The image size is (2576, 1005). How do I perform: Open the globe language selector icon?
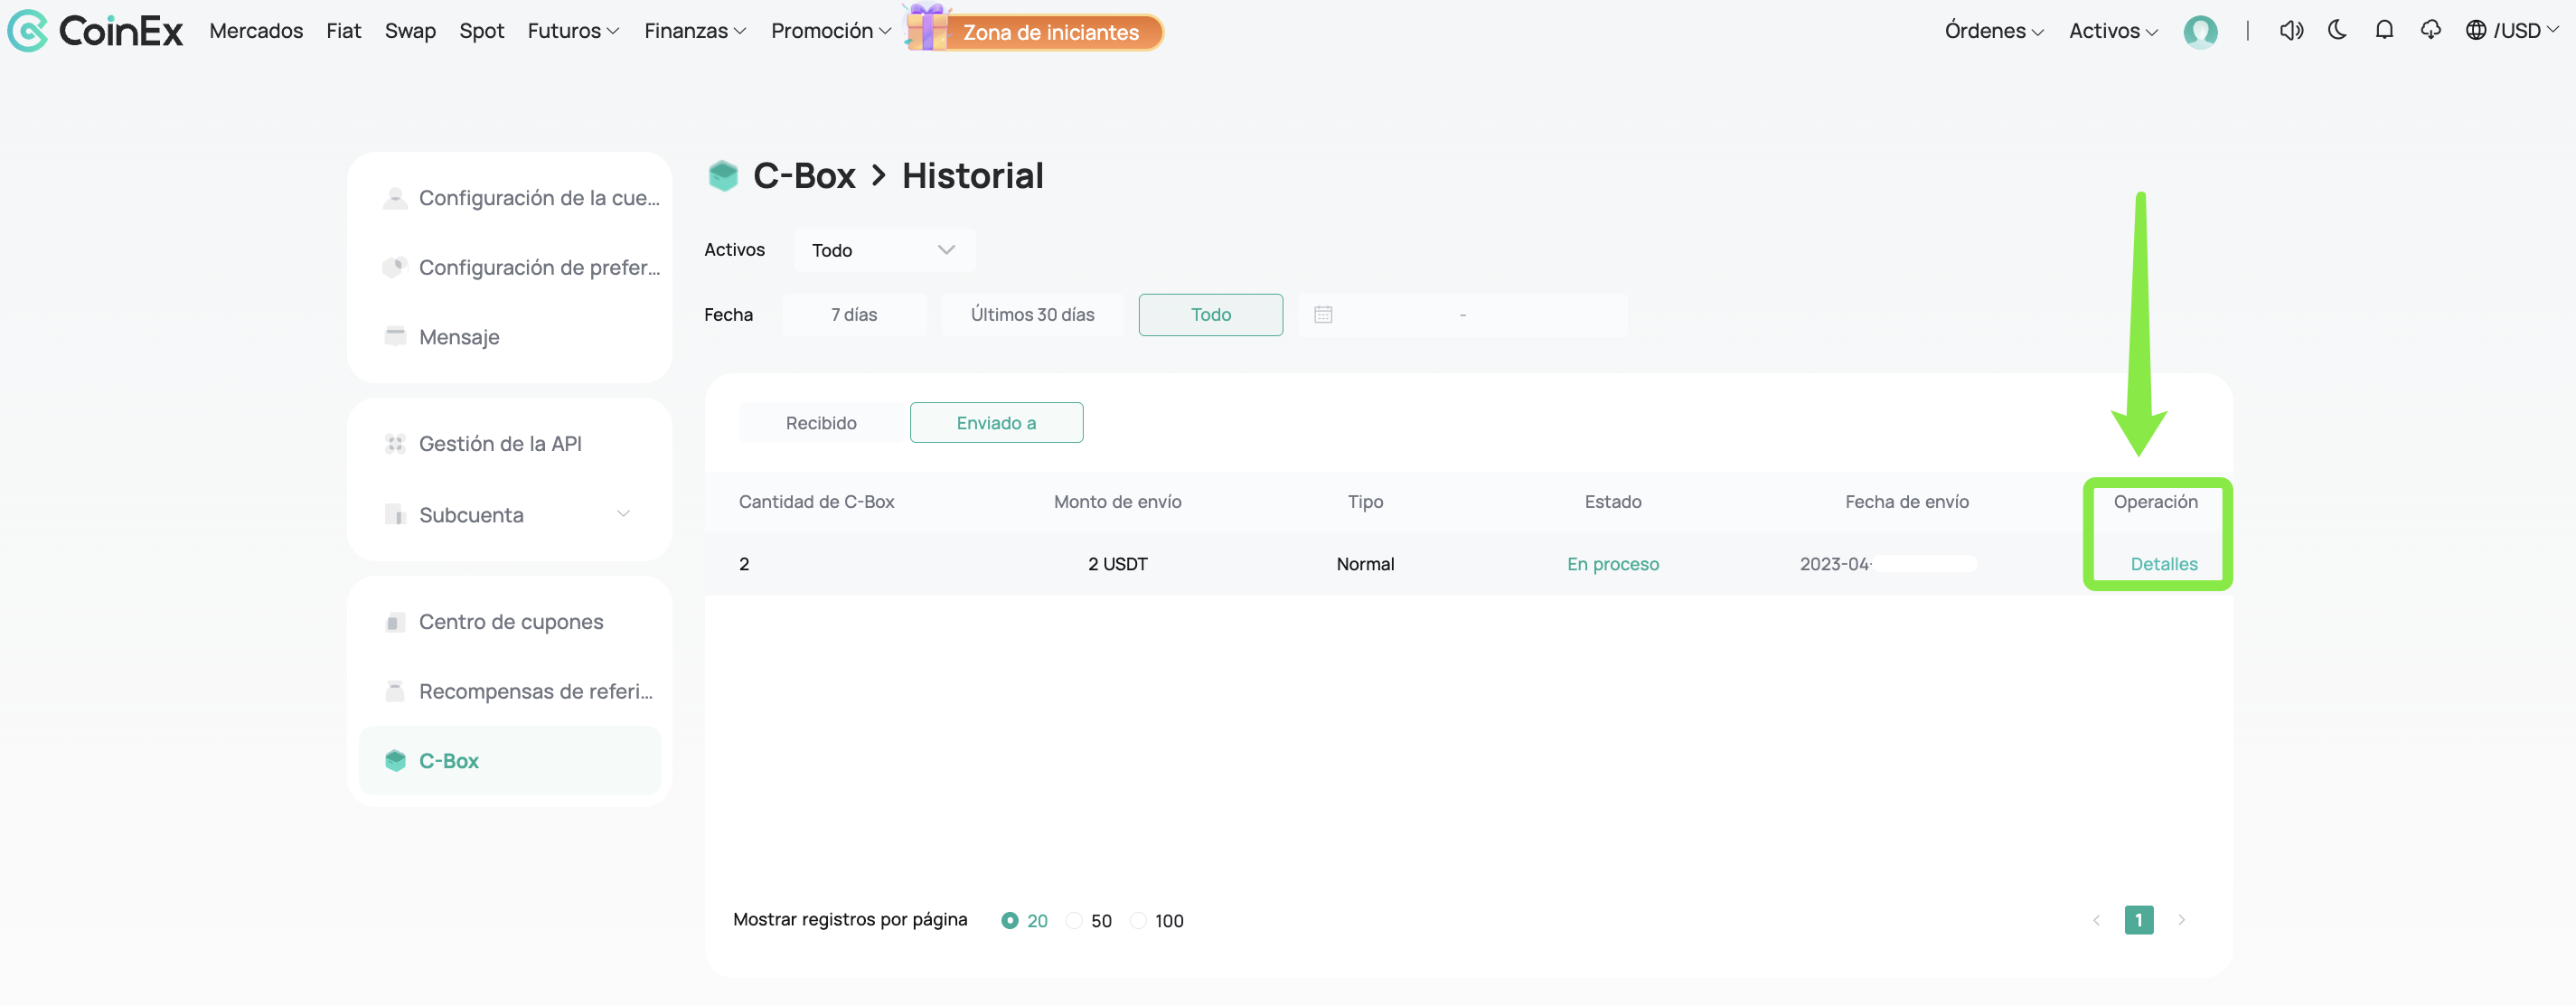pos(2475,31)
